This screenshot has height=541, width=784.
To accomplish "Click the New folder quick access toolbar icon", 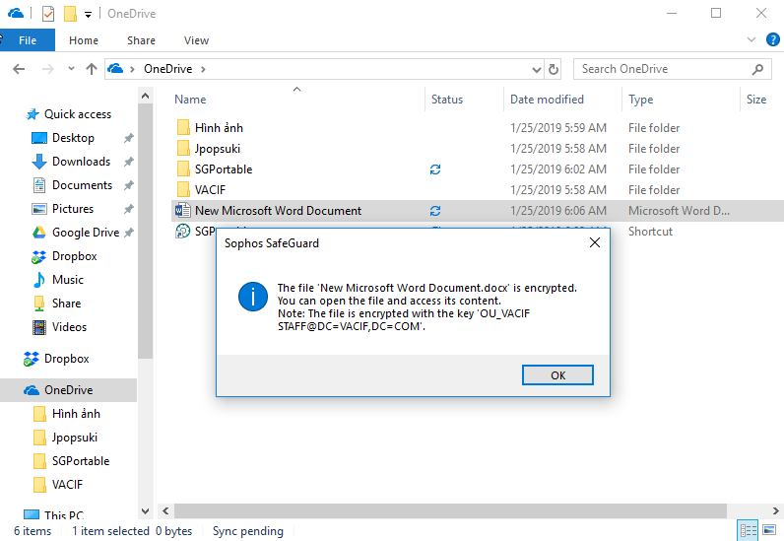I will (70, 14).
